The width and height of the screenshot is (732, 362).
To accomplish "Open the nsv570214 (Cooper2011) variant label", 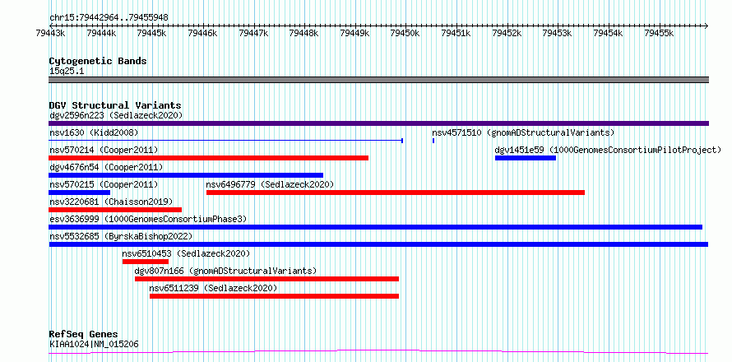I will (x=104, y=150).
